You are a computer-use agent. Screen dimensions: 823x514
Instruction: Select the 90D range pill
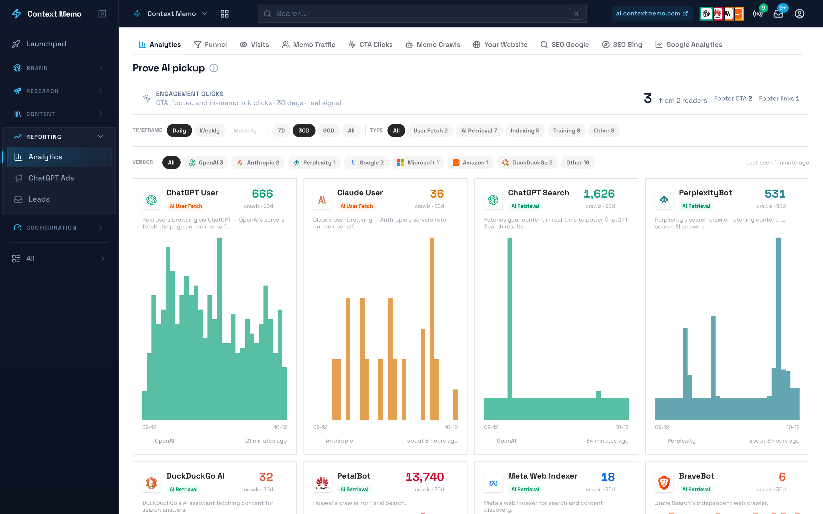tap(329, 130)
